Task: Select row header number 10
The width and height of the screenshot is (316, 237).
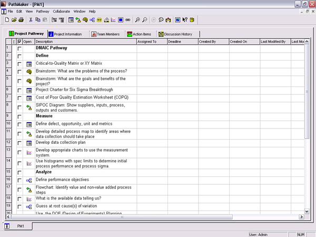Action: pyautogui.click(x=8, y=124)
